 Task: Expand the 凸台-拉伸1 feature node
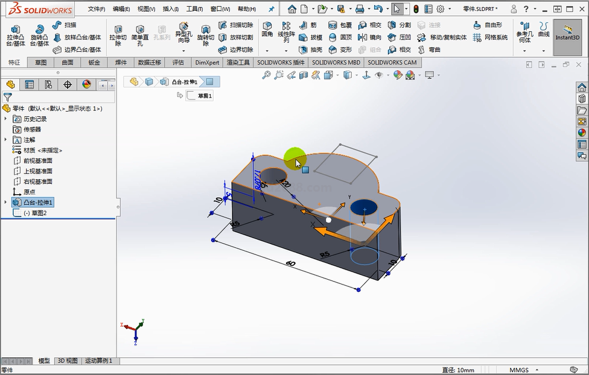(x=6, y=202)
